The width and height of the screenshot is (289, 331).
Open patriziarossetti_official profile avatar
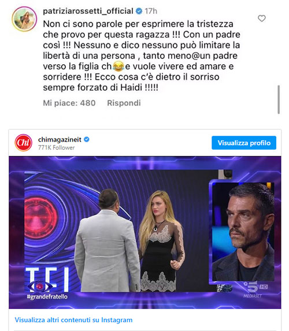click(x=24, y=19)
